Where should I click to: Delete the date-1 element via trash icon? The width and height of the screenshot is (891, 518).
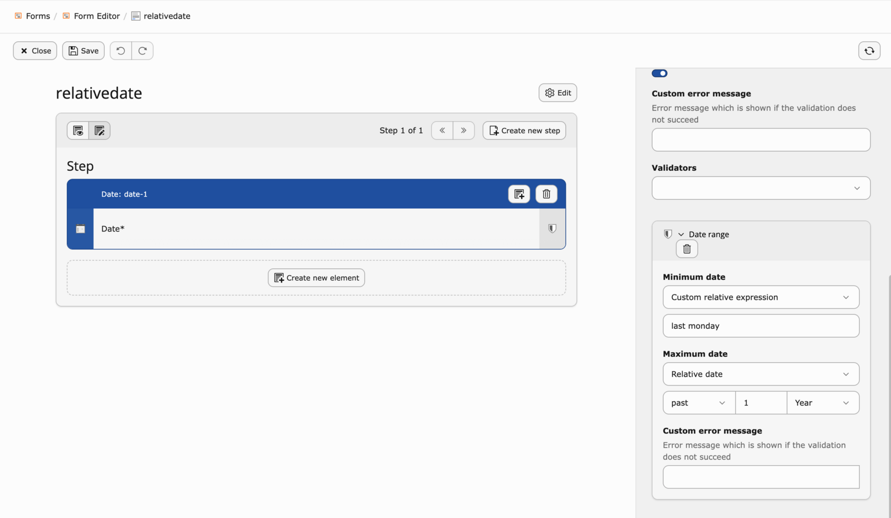tap(546, 194)
